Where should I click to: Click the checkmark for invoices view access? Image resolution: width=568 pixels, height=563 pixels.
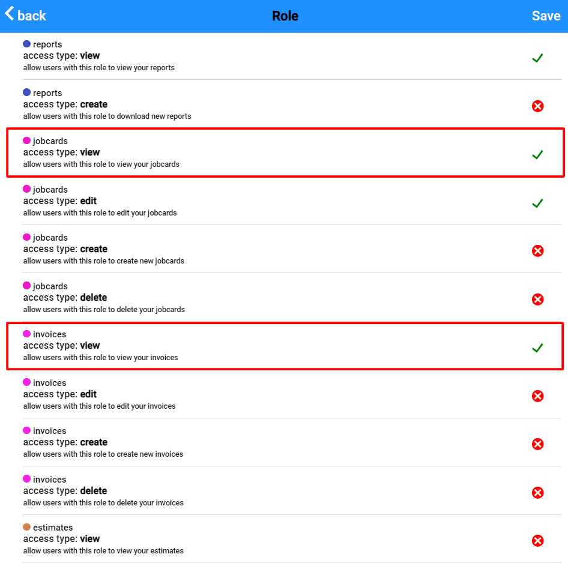[x=537, y=348]
